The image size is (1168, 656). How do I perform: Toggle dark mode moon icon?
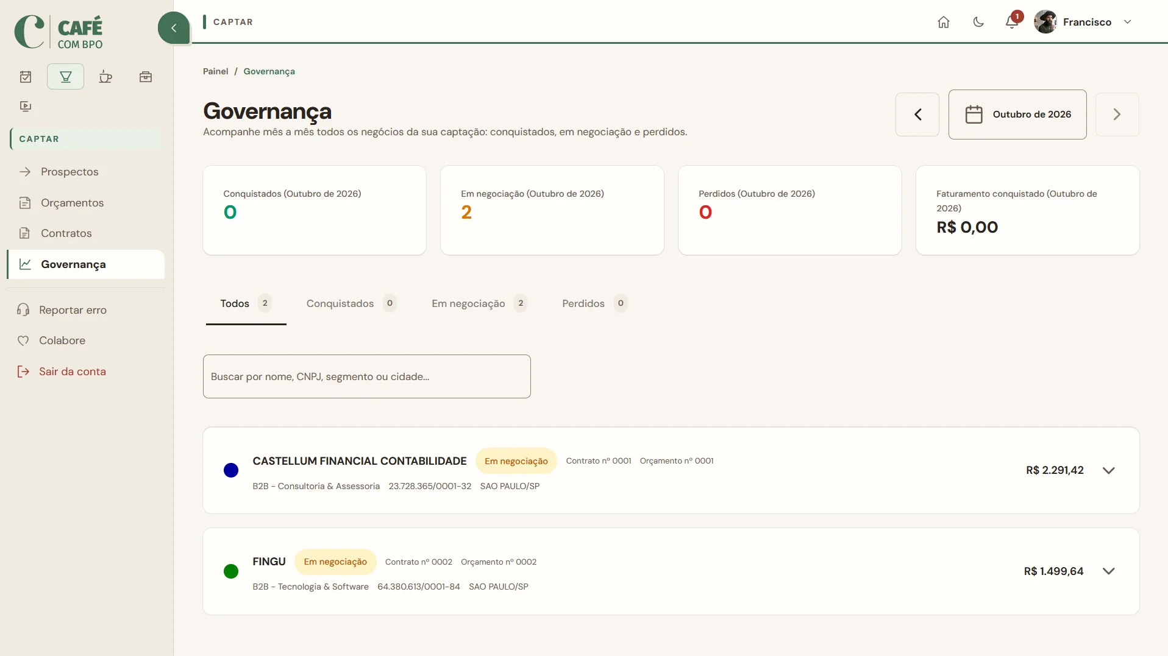point(978,22)
